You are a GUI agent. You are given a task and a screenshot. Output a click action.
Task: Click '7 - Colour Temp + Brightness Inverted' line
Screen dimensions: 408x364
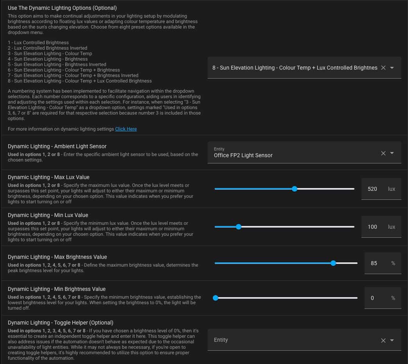[73, 75]
